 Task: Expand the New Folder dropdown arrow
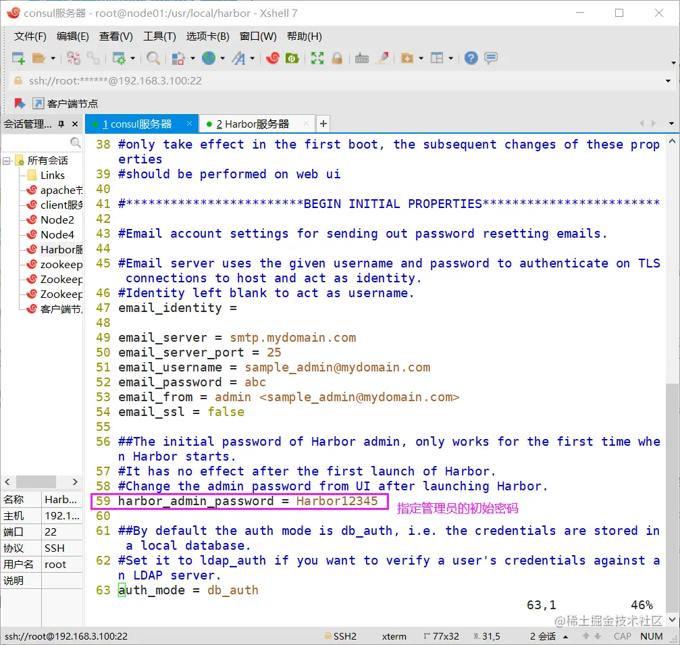[x=421, y=58]
